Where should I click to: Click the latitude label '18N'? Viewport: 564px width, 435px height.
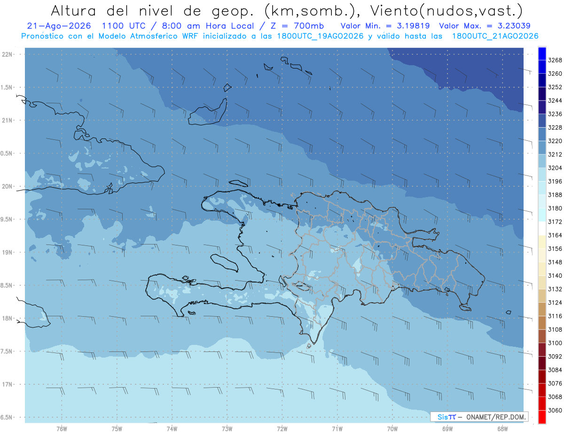[7, 318]
